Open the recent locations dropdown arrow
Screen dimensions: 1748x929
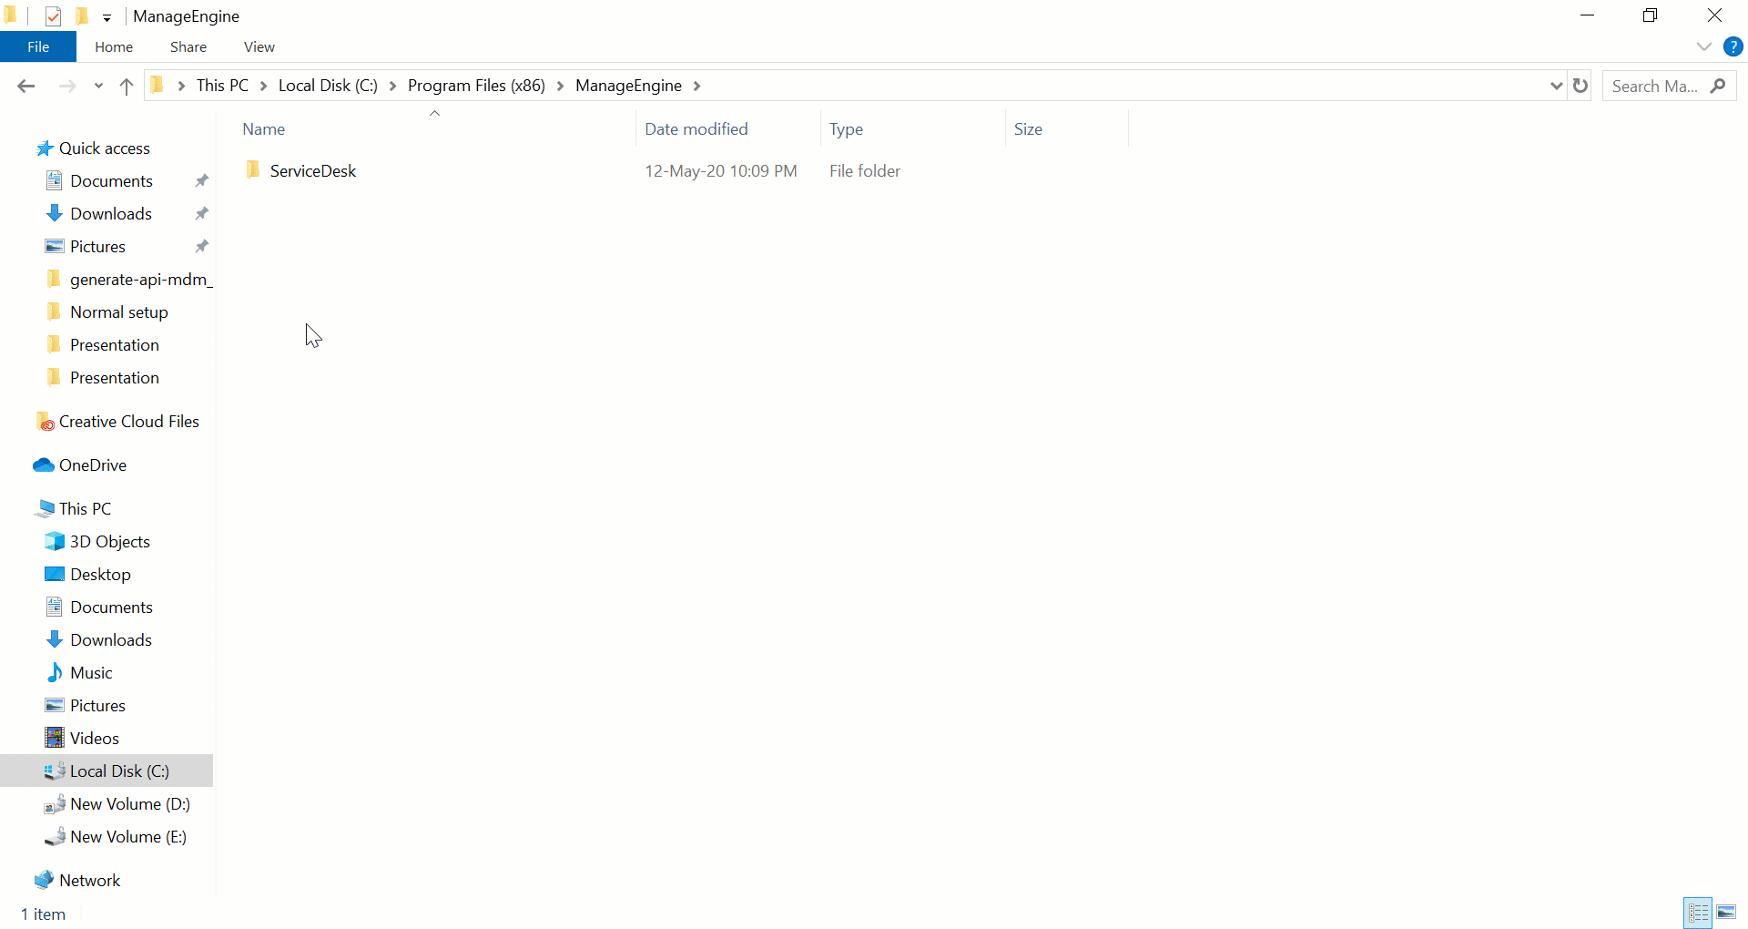point(98,87)
